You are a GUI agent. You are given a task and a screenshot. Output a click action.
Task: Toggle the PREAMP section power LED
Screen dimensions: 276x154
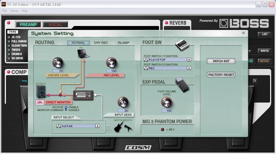point(8,23)
